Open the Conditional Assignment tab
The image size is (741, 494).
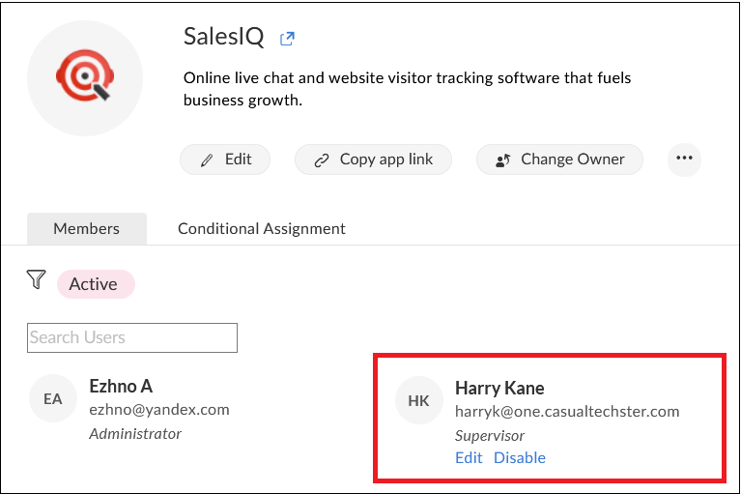[x=262, y=229]
